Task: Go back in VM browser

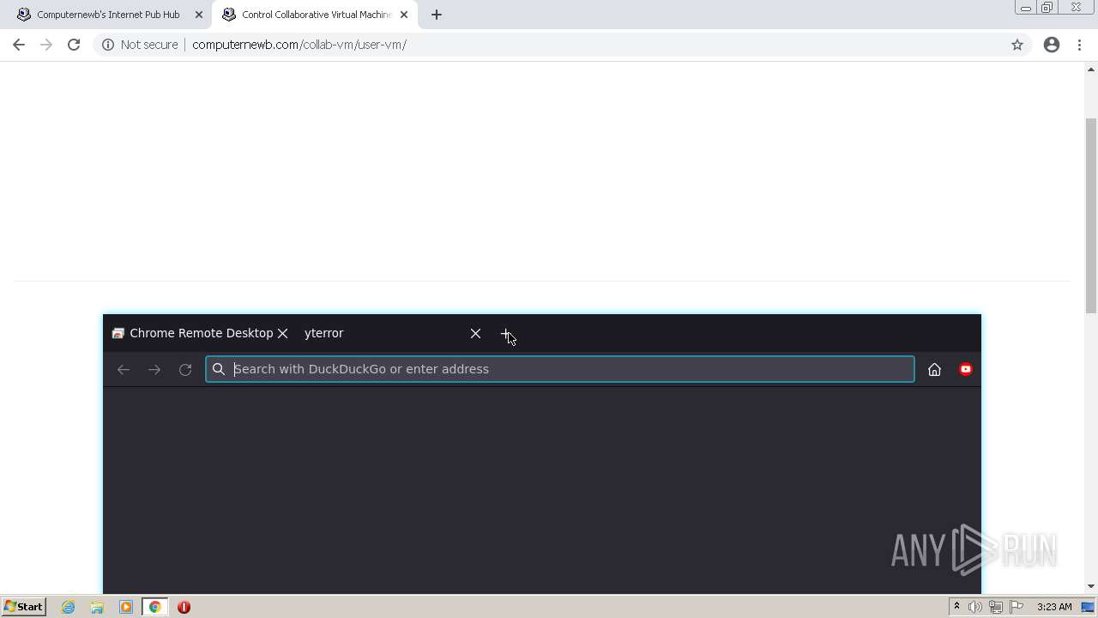Action: point(124,369)
